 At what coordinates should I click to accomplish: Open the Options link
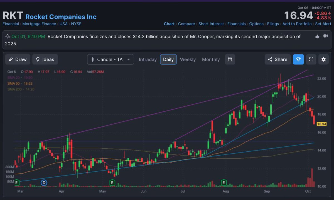tap(256, 24)
